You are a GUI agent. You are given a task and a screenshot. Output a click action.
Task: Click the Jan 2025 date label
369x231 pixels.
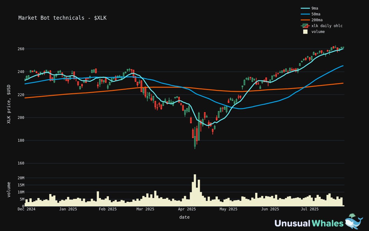[x=68, y=209]
